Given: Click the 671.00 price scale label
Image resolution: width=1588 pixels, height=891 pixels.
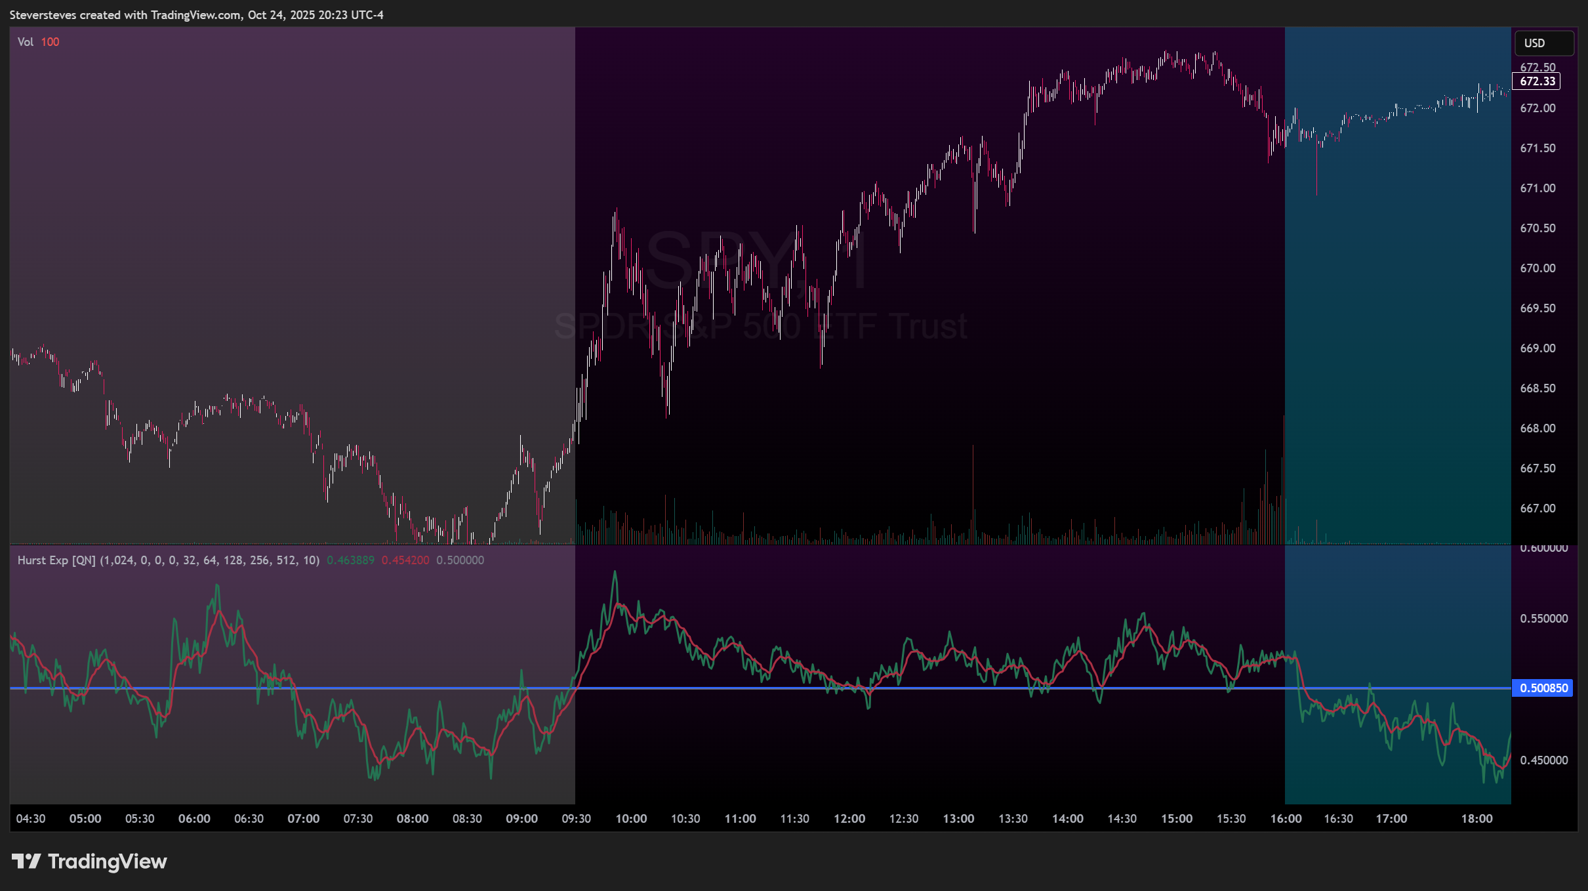Looking at the screenshot, I should [x=1537, y=188].
